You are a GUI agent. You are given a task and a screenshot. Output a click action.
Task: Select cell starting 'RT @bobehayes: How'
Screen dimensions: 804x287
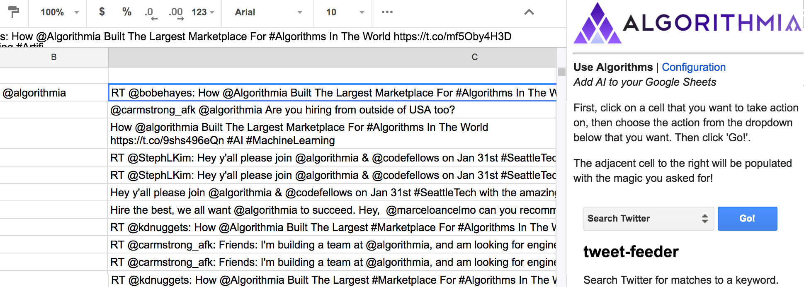tap(333, 93)
